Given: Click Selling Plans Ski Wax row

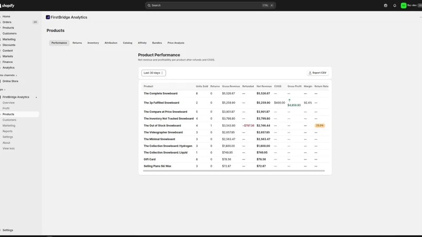Looking at the screenshot, I should (235, 166).
